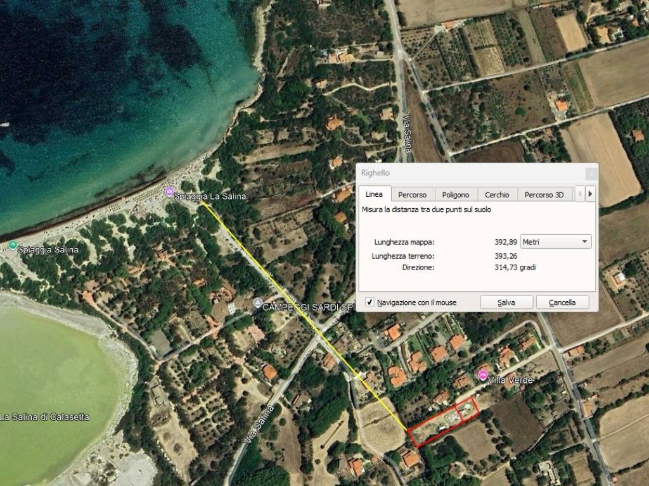Close the Righello dialog window
The width and height of the screenshot is (649, 486).
pos(590,173)
